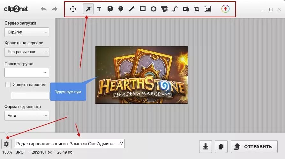285x159 pixels.
Task: Select the Hearthstone image on canvas
Action: (x=142, y=75)
